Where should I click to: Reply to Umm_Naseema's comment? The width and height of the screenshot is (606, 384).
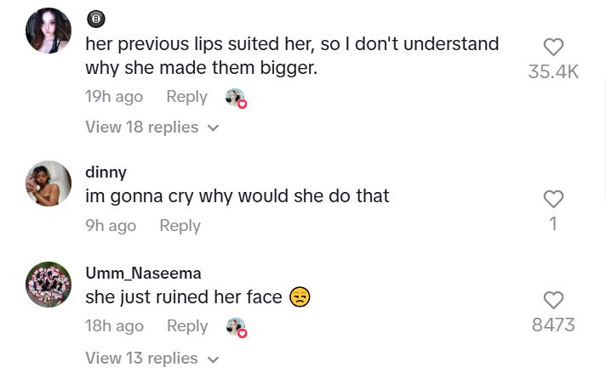pyautogui.click(x=187, y=326)
